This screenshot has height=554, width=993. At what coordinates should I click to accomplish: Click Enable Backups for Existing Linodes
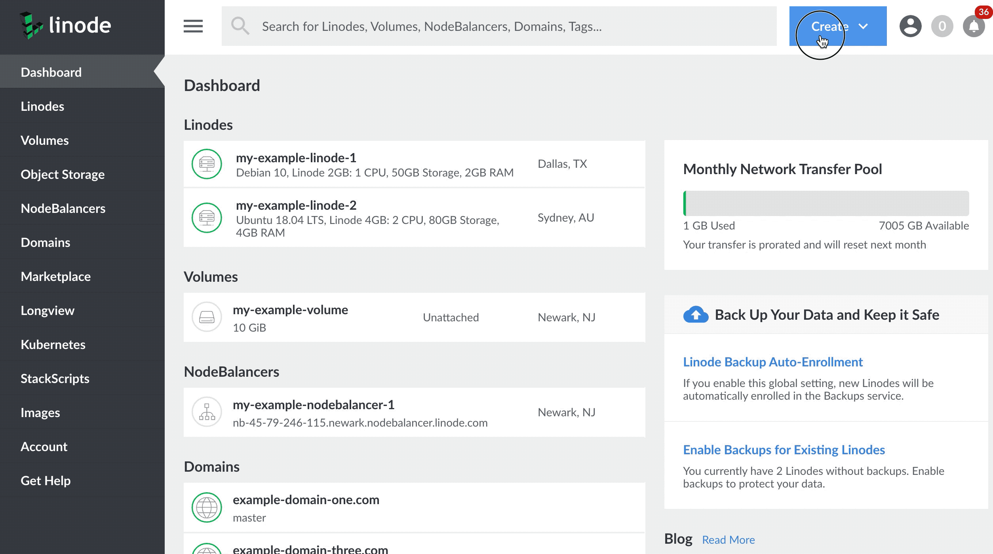pyautogui.click(x=784, y=450)
